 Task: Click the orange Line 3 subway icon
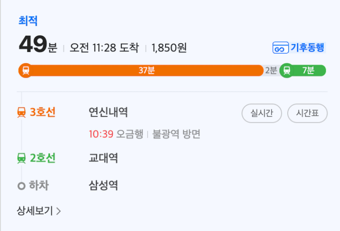point(21,112)
